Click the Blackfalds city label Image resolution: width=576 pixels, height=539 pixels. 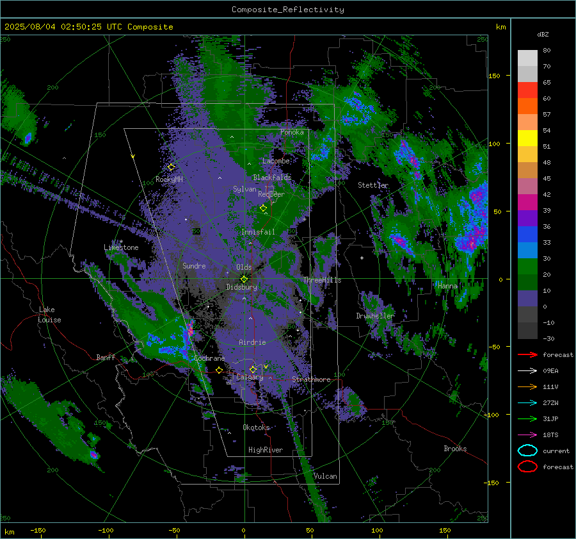[x=272, y=178]
